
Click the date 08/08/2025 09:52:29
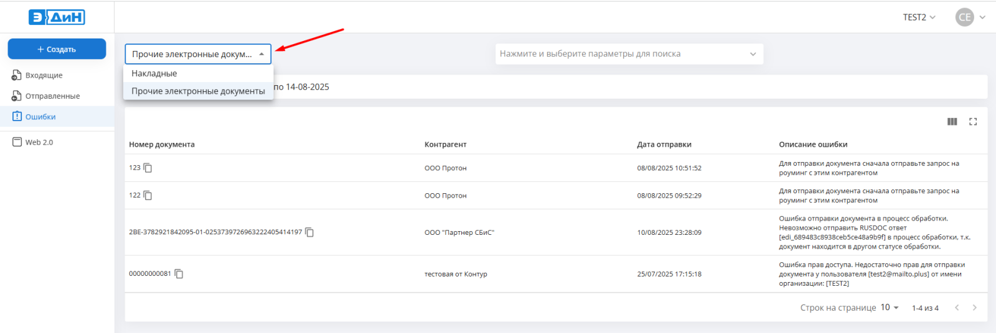click(x=669, y=196)
